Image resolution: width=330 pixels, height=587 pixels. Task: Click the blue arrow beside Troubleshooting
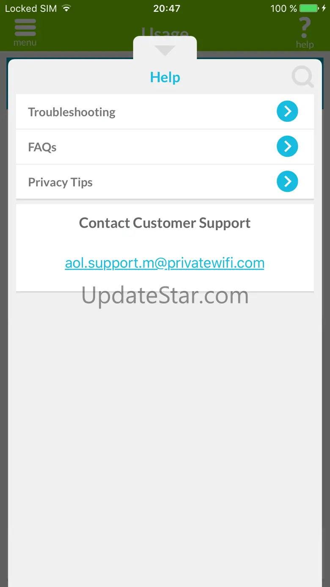(287, 111)
